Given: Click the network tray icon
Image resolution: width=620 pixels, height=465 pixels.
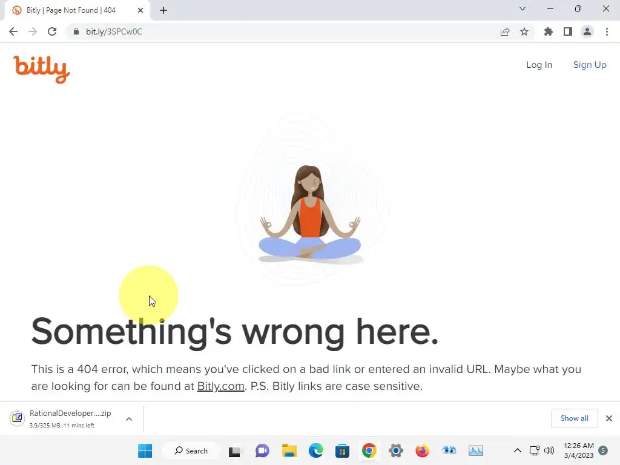Looking at the screenshot, I should (535, 450).
